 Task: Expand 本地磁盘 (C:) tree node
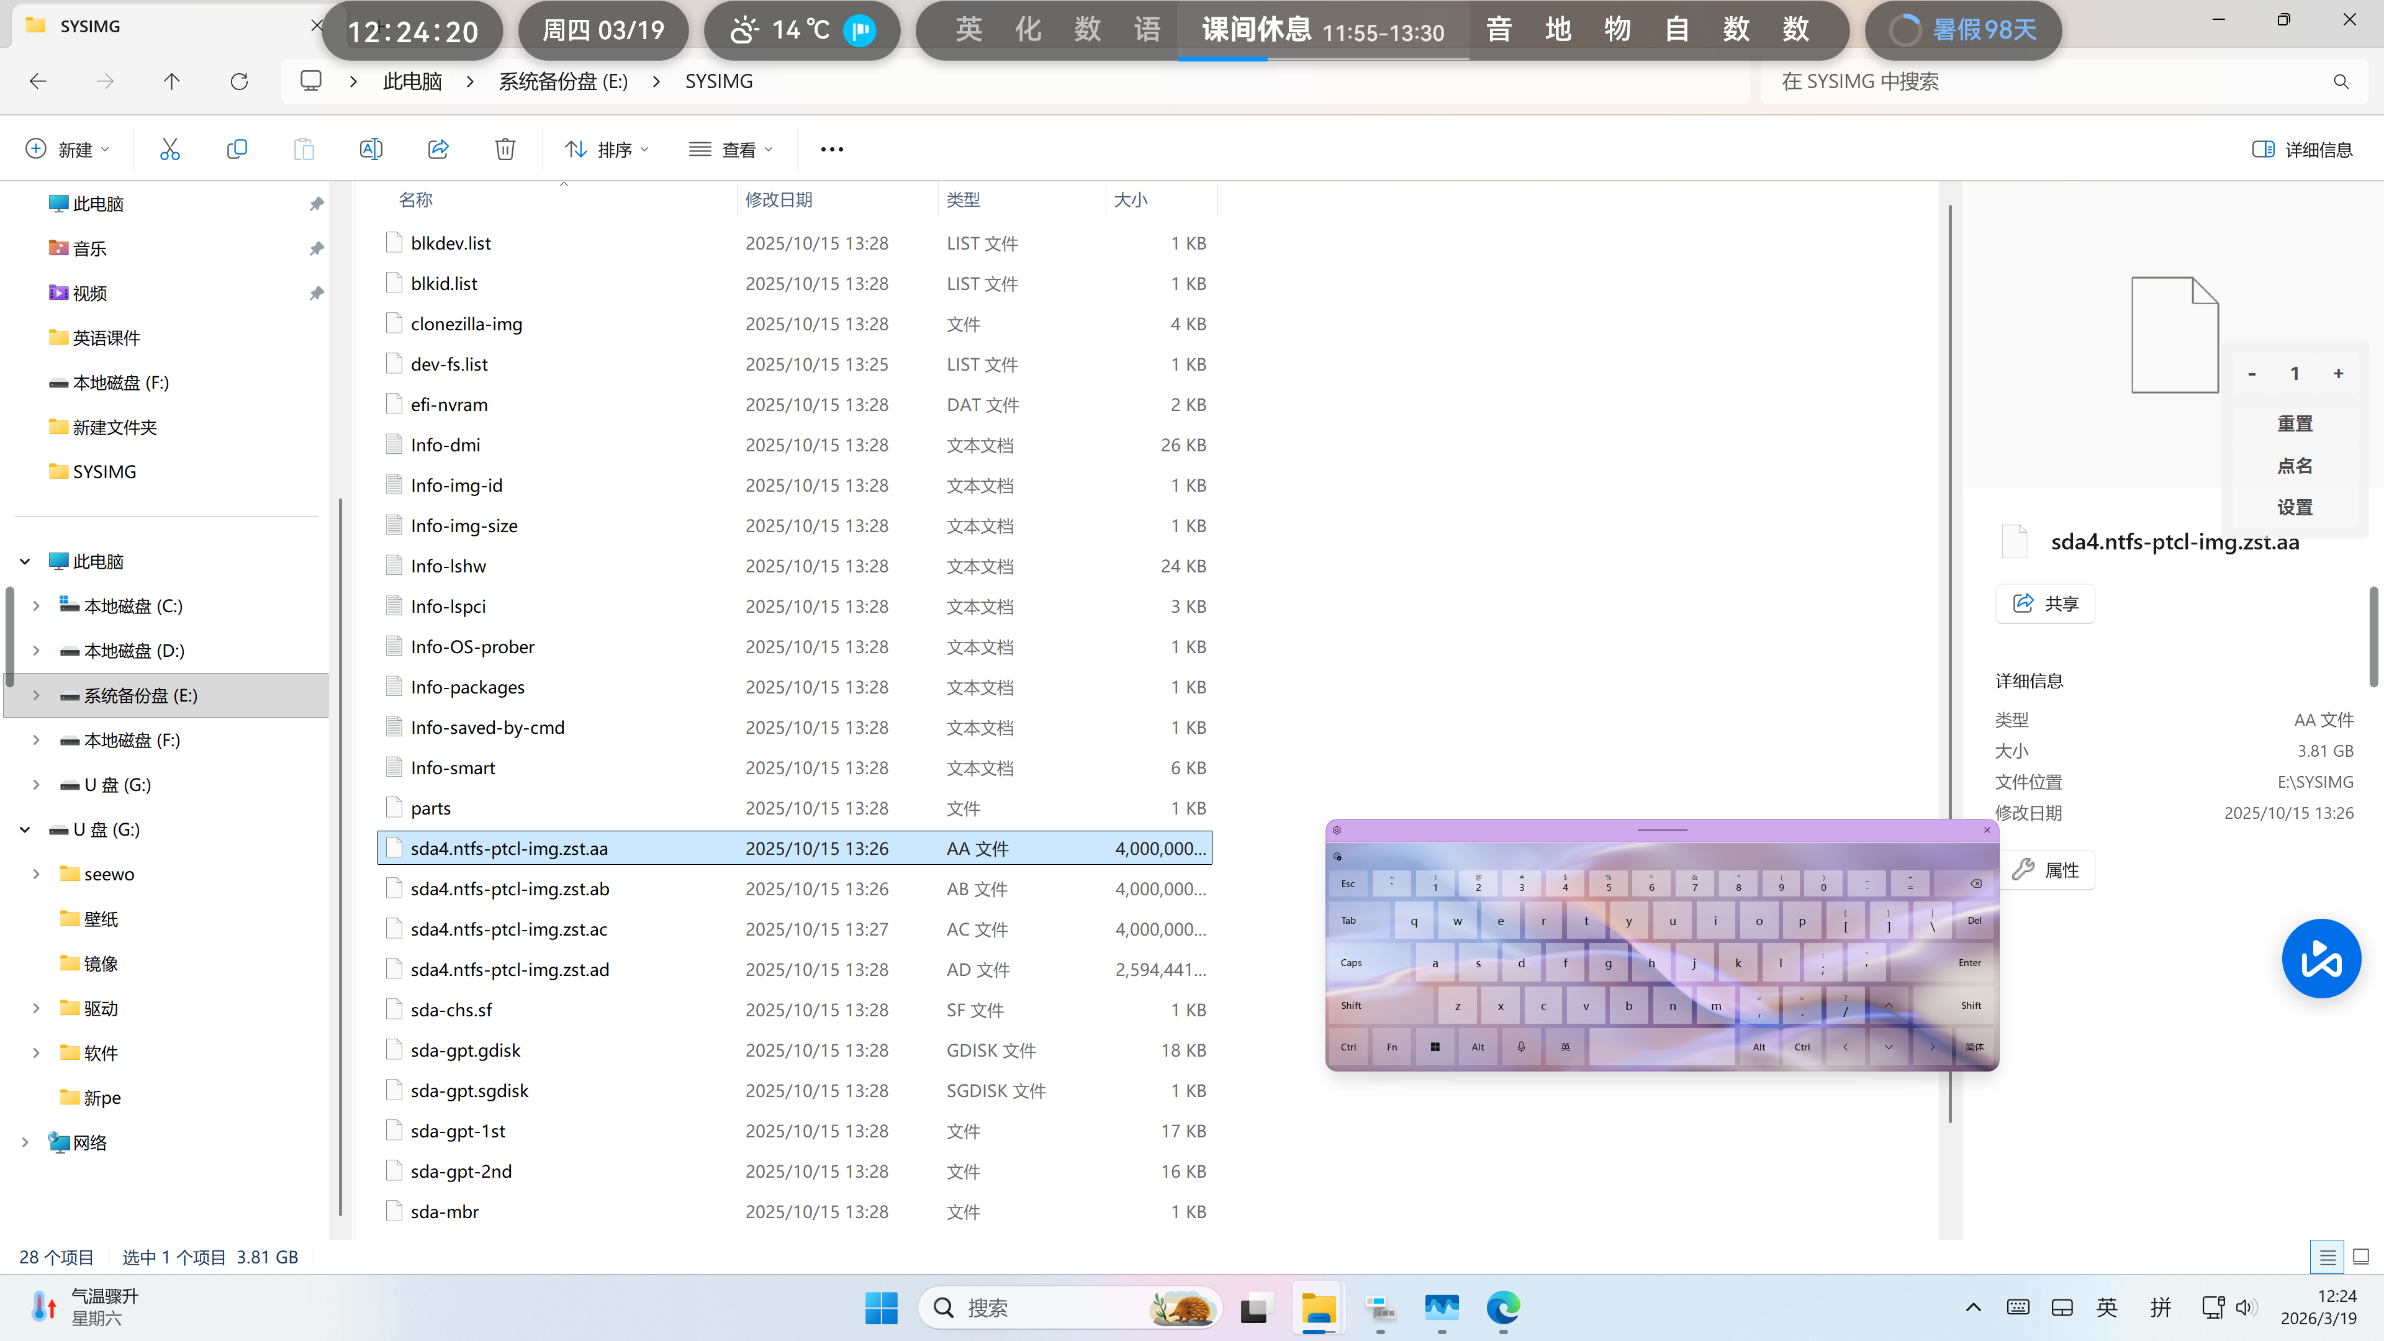click(x=36, y=606)
